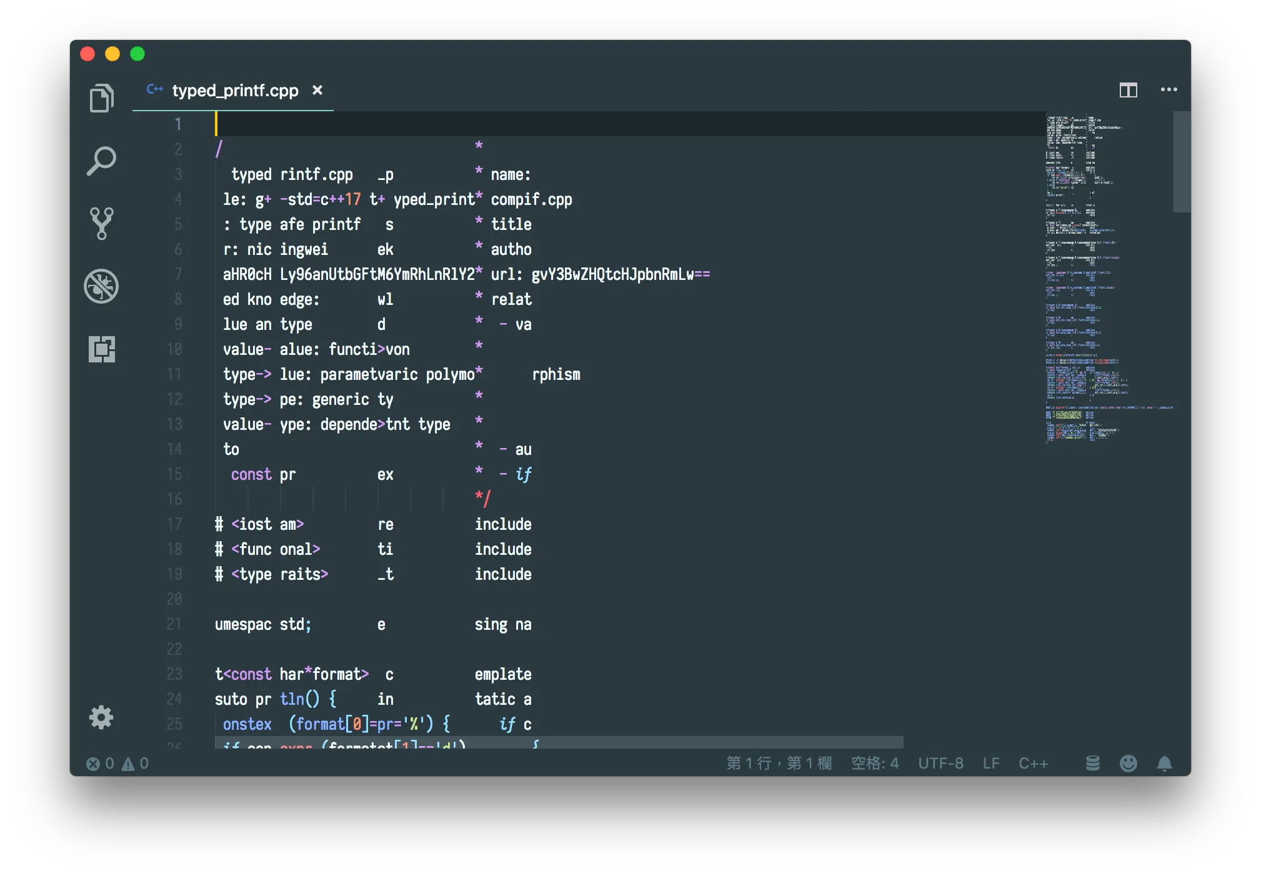
Task: Select the typed_printf.cpp tab
Action: click(235, 91)
